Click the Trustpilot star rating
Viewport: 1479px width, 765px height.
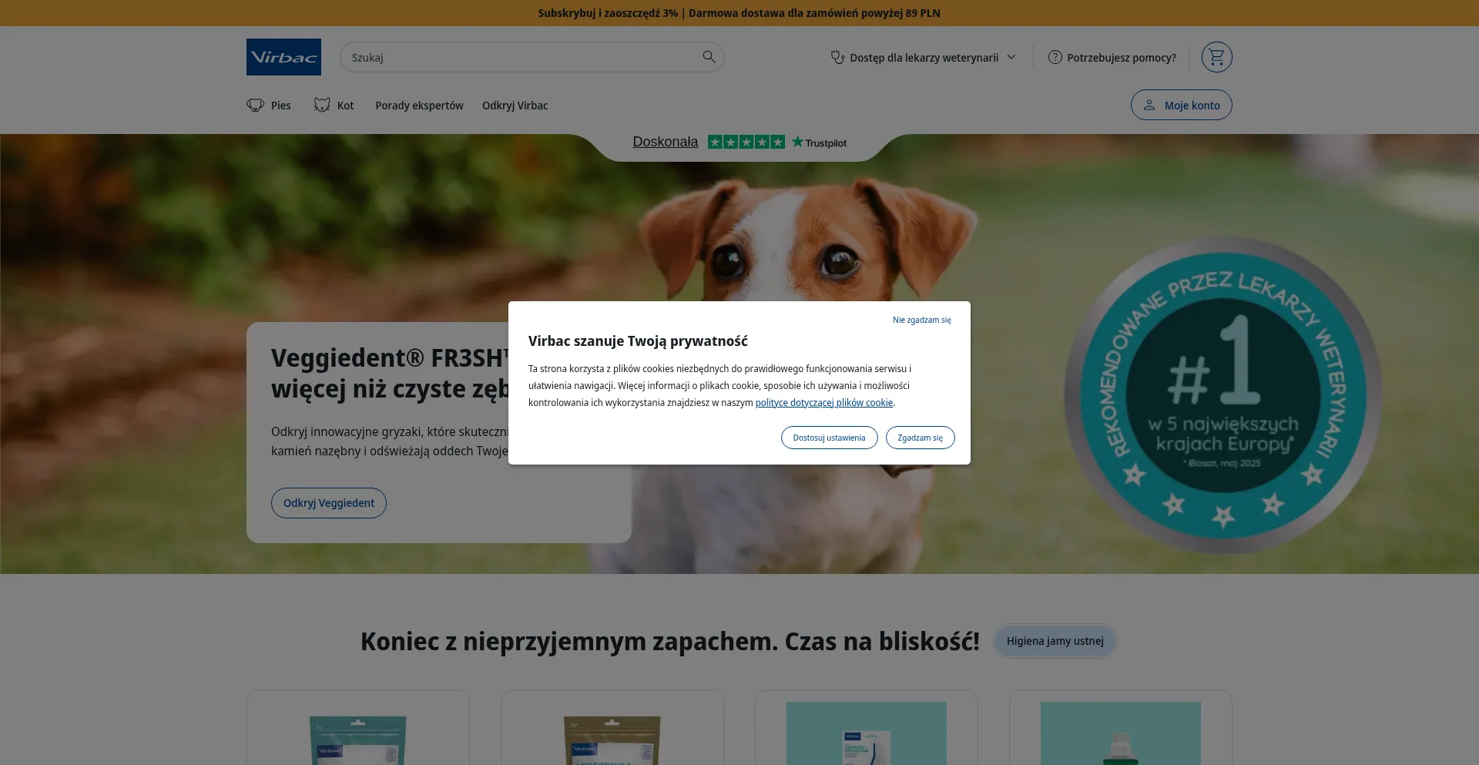[746, 142]
